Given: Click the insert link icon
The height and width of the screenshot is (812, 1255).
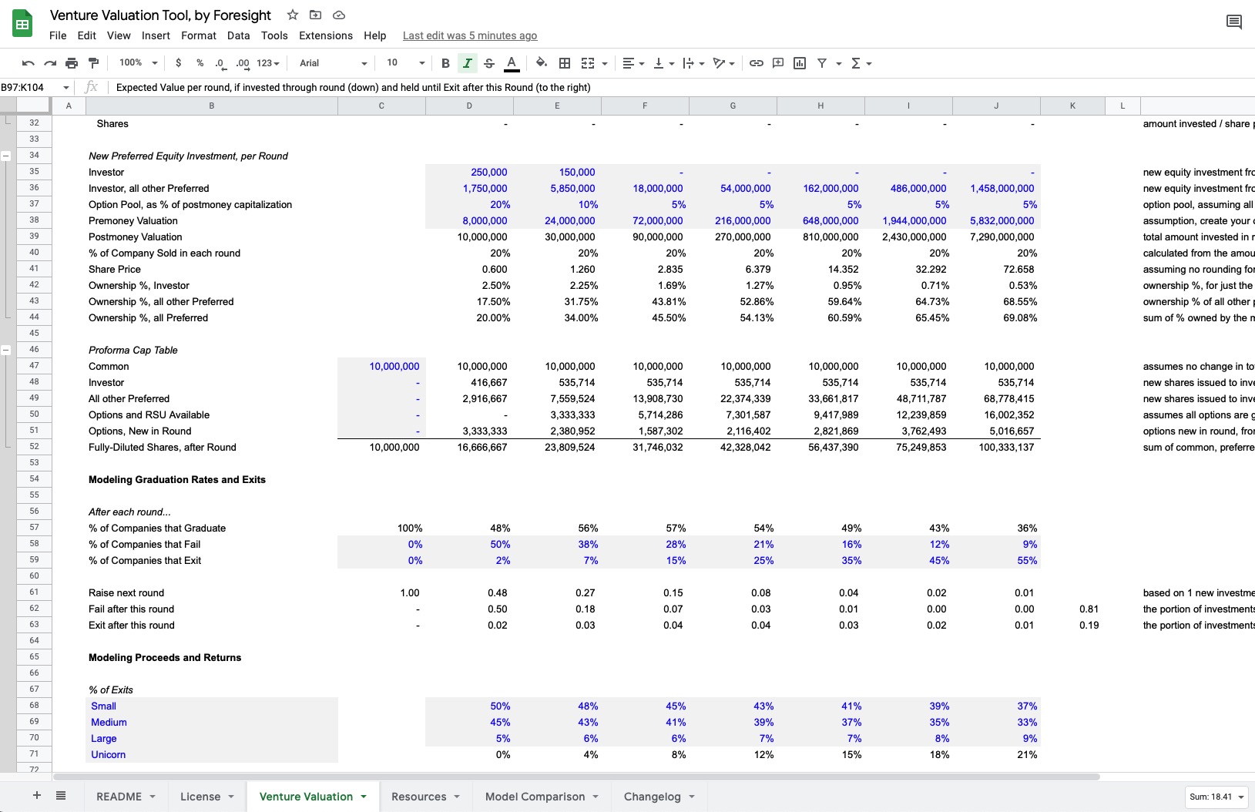Looking at the screenshot, I should pos(757,63).
